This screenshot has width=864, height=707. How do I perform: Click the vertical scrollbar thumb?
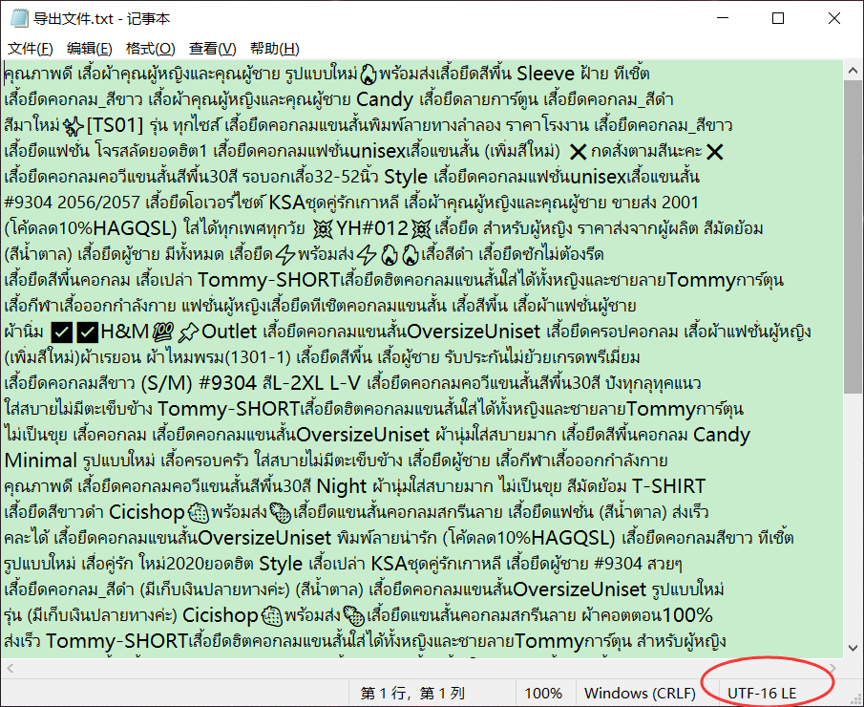click(x=853, y=220)
